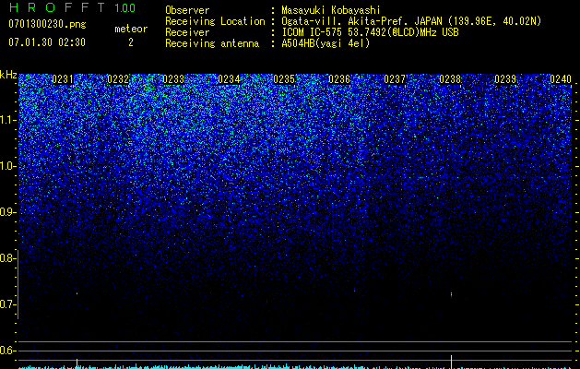580x369 pixels.
Task: Click the Ogata-vill. Akita-Pref. JAPAN location text
Action: pos(411,21)
